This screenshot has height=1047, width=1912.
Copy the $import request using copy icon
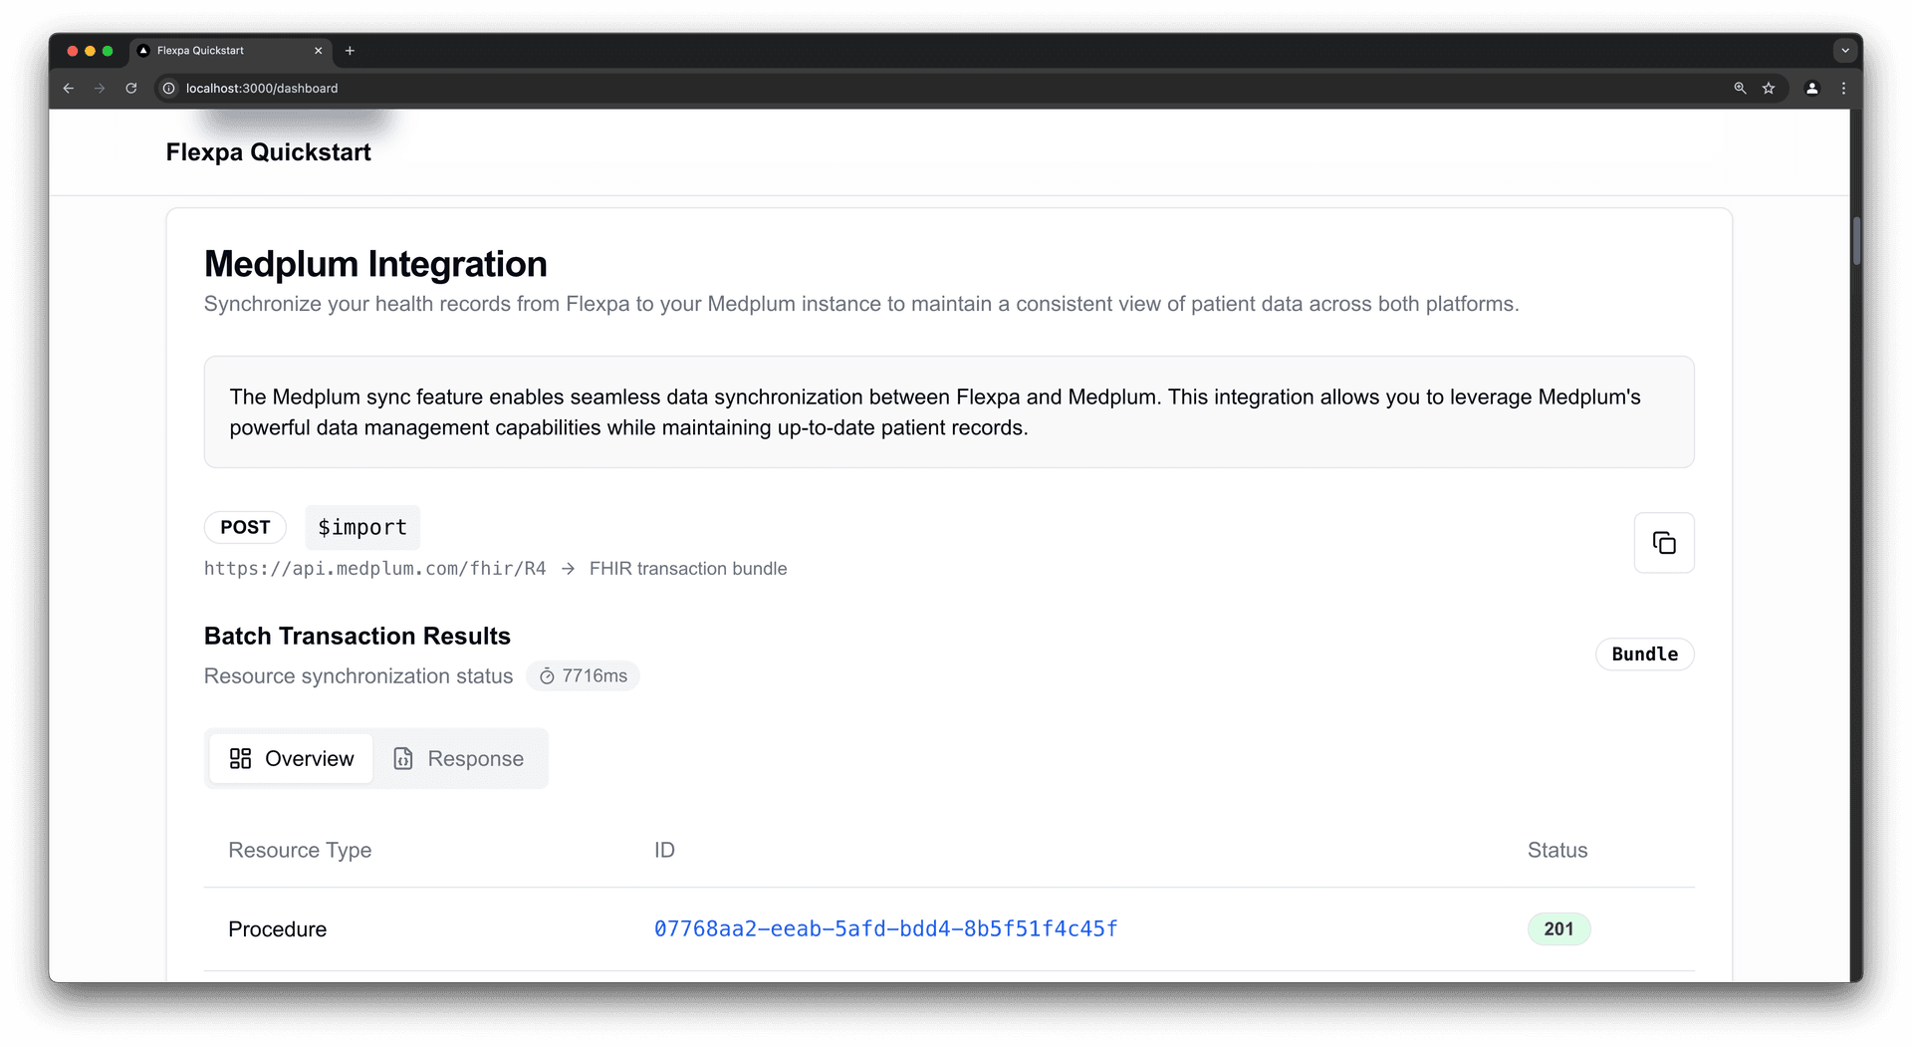click(x=1663, y=543)
